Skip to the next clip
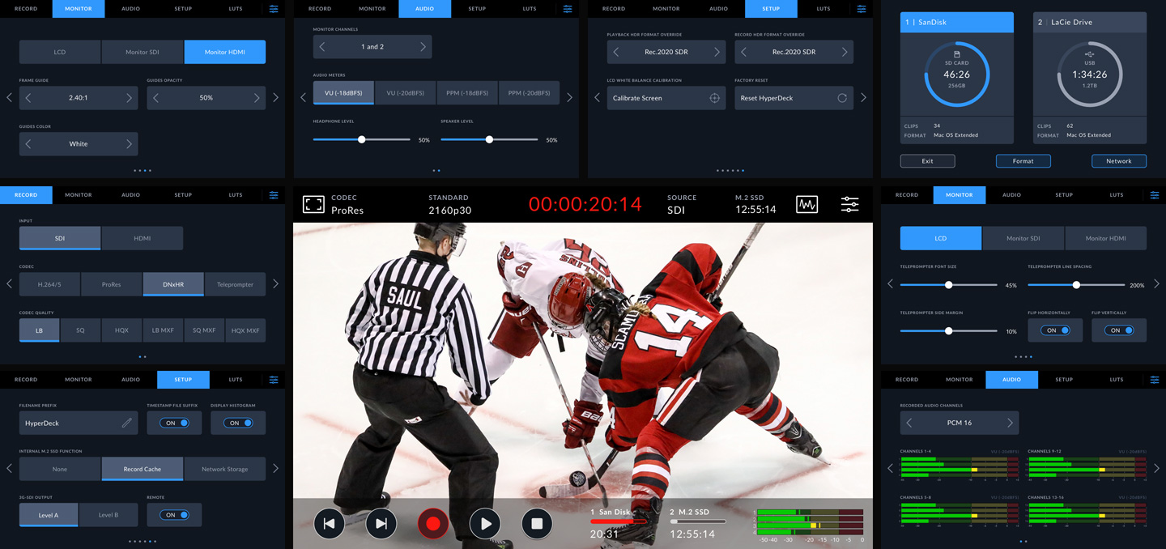Viewport: 1166px width, 549px height. (381, 524)
